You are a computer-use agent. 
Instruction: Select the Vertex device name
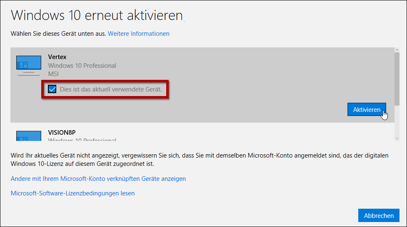57,57
